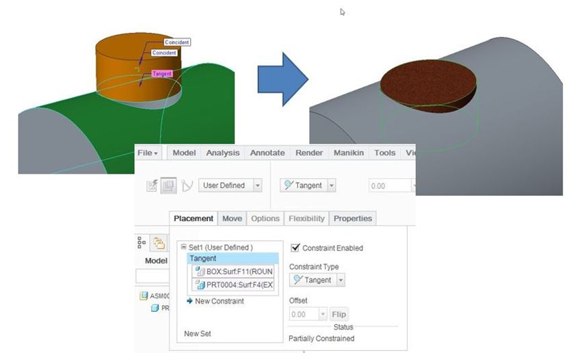
Task: Click New Set link
Action: tap(198, 334)
